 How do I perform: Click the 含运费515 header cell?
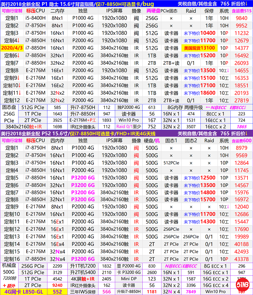tap(241, 11)
